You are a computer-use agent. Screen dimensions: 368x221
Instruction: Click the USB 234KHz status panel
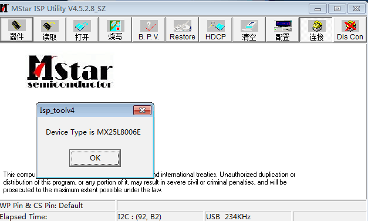click(x=248, y=216)
